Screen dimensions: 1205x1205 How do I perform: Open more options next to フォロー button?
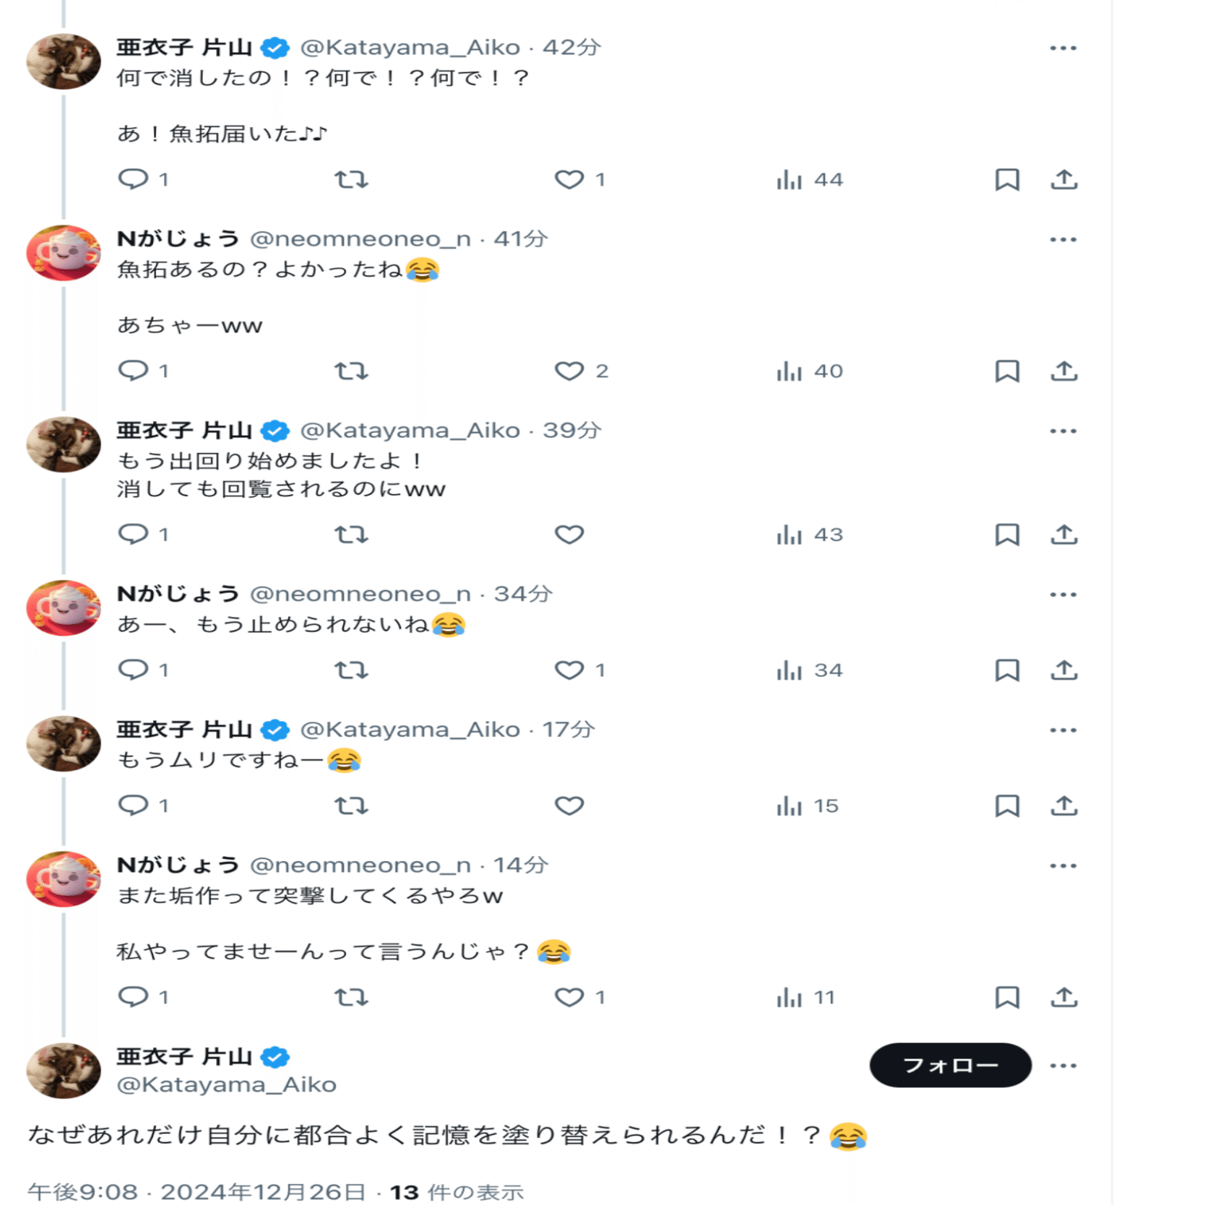pos(1063,1066)
